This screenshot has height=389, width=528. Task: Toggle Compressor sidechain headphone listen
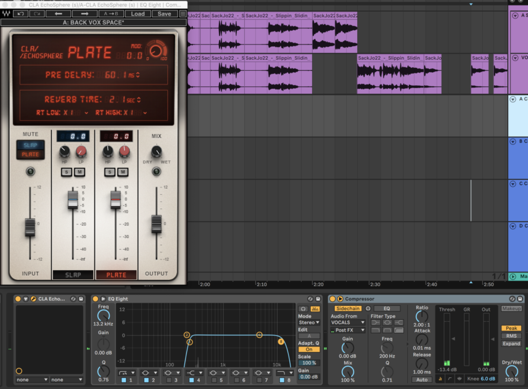(x=368, y=308)
